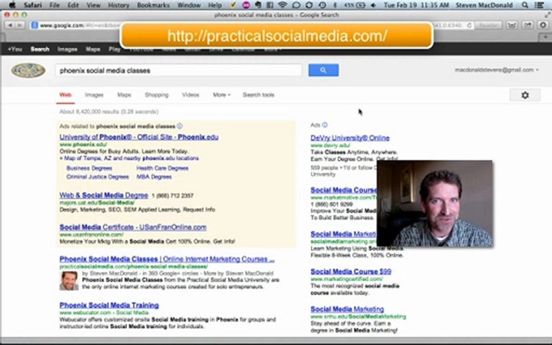Click the Bluetooth menu bar icon
The width and height of the screenshot is (552, 345).
335,5
